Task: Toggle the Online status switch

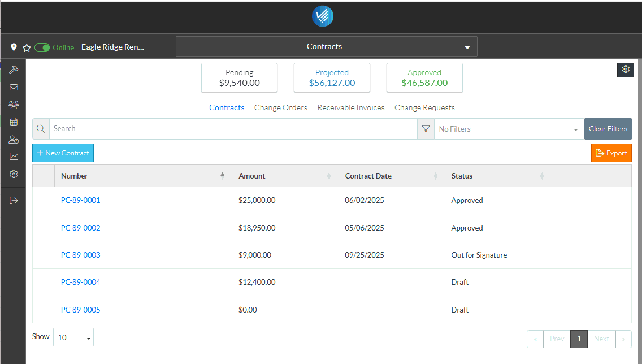Action: [42, 47]
